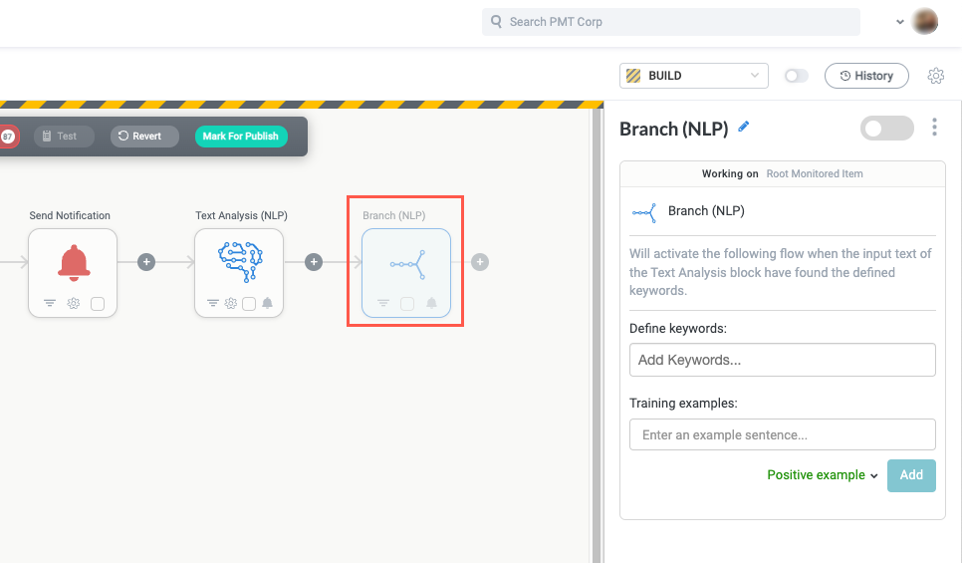Expand the Positive example dropdown
This screenshot has height=563, width=962.
(822, 475)
